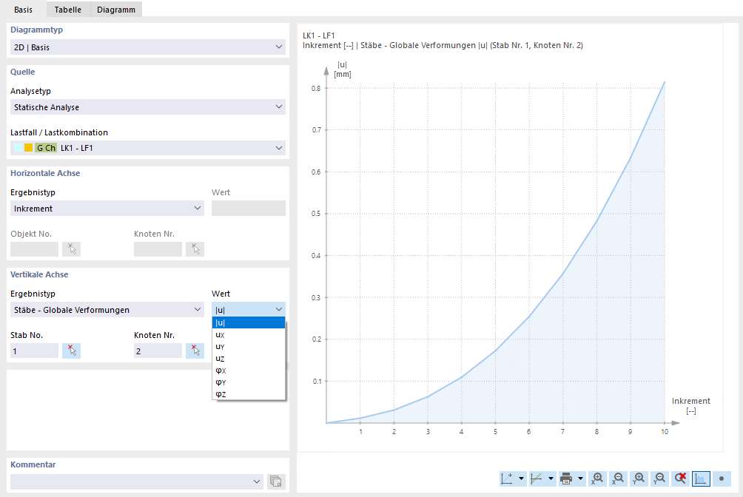Click the Stab No. input field
Screen dimensions: 743x497
coord(34,351)
